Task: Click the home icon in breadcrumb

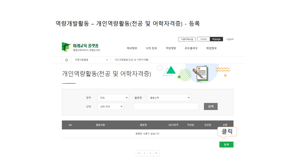Action: pyautogui.click(x=66, y=60)
